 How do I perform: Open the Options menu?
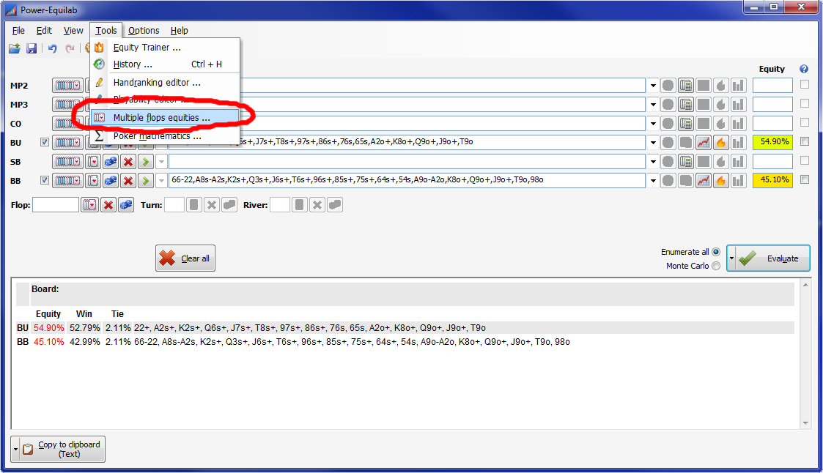[144, 31]
